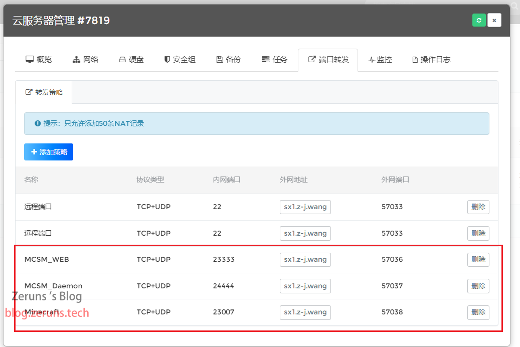Click external port 57036

point(392,259)
